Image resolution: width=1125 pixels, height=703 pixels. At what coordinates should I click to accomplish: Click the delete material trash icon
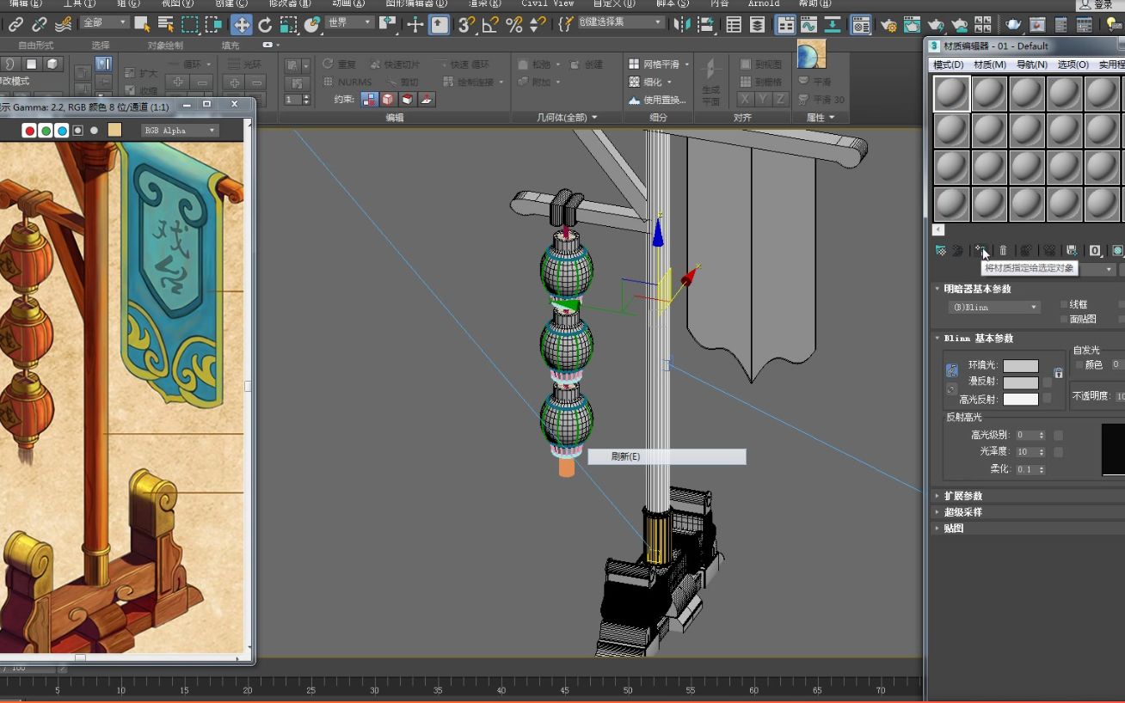click(x=1003, y=250)
